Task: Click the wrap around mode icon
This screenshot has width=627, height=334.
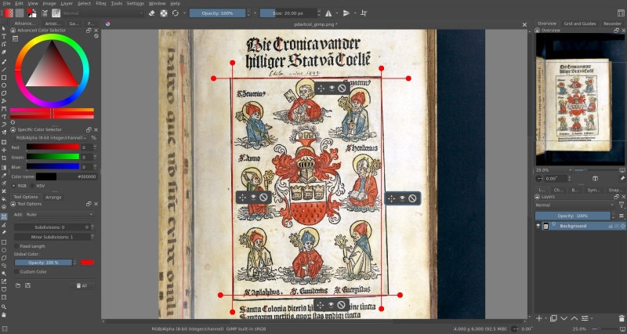Action: [364, 13]
